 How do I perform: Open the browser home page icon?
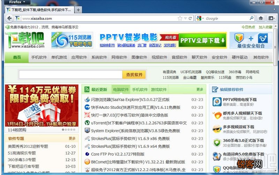(261, 18)
